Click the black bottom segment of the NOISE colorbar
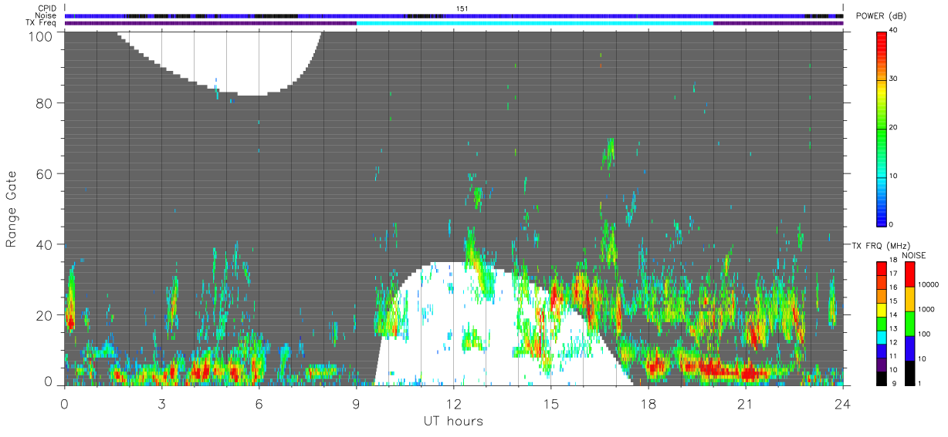The height and width of the screenshot is (437, 948). click(910, 372)
